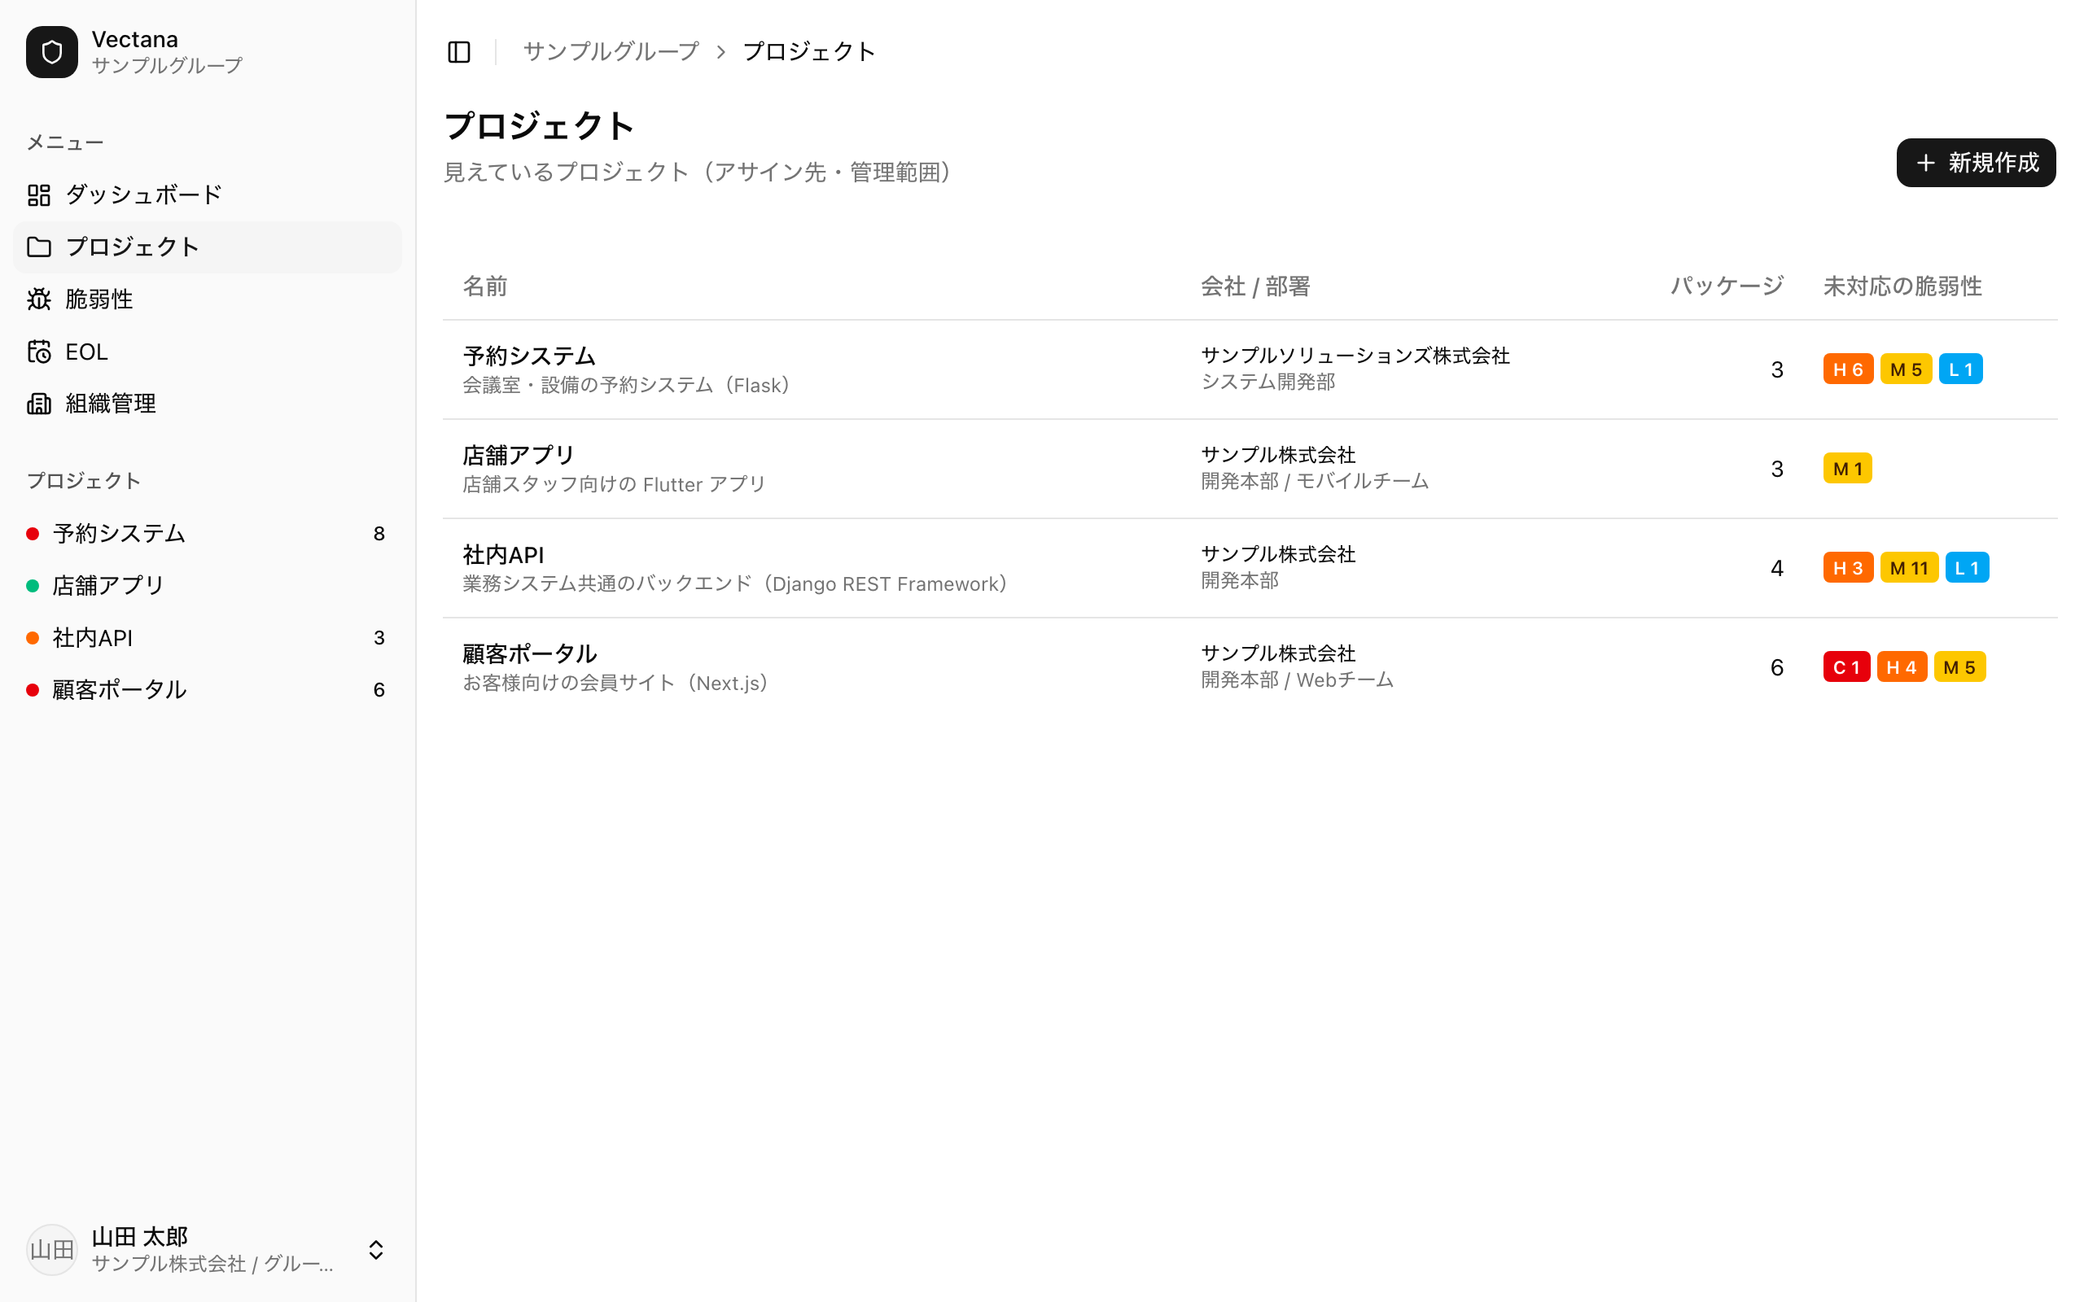2084x1302 pixels.
Task: Click サンプルグループ breadcrumb link
Action: (x=611, y=51)
